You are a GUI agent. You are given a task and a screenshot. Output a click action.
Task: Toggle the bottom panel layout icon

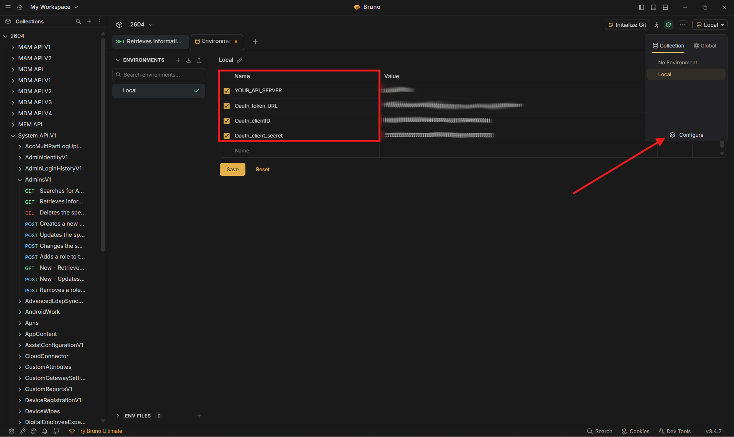654,7
